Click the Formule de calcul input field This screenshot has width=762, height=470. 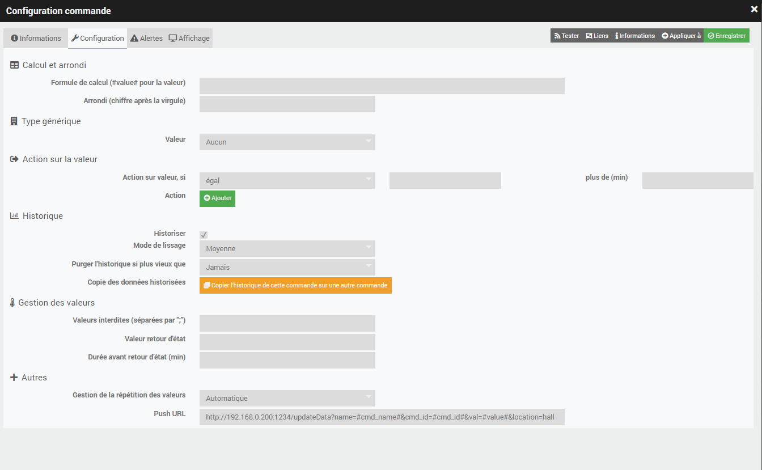[x=382, y=86]
